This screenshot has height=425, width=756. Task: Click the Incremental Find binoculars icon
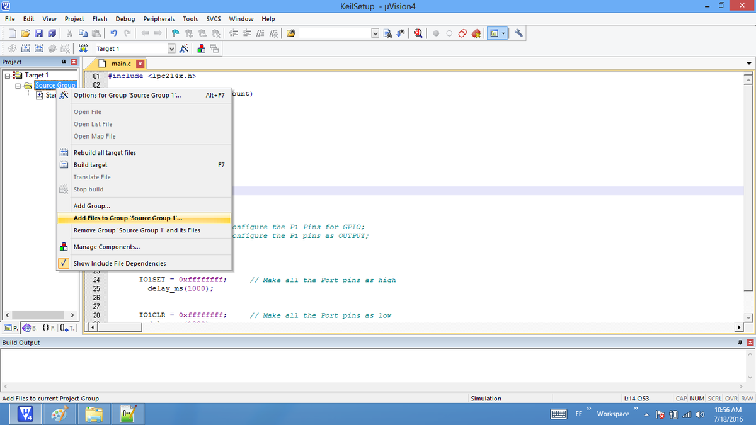(x=400, y=33)
